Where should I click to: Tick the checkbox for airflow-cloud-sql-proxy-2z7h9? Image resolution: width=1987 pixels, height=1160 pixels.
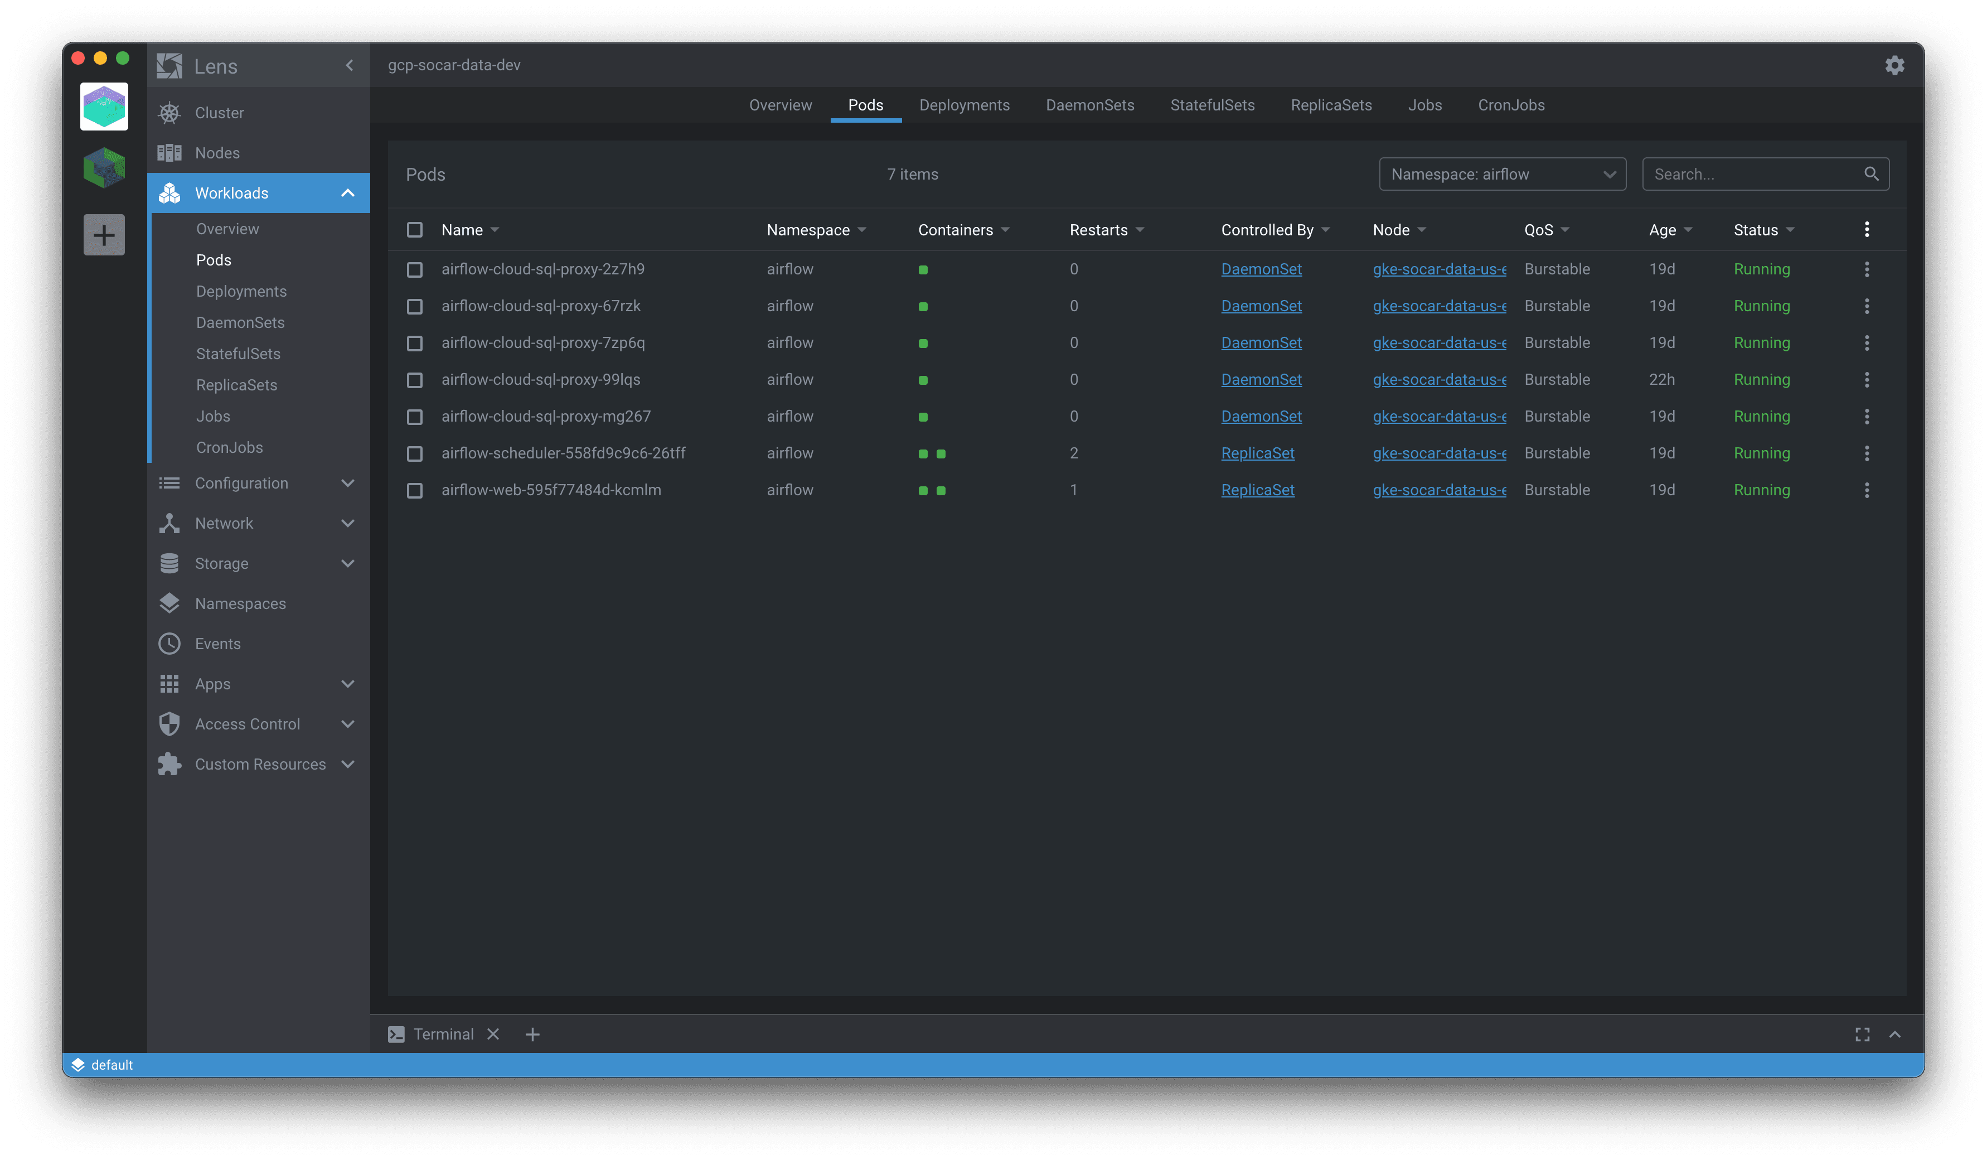click(415, 270)
